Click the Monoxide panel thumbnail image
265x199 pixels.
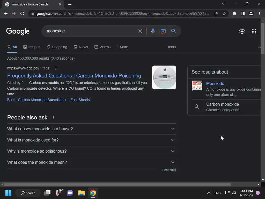tap(197, 86)
